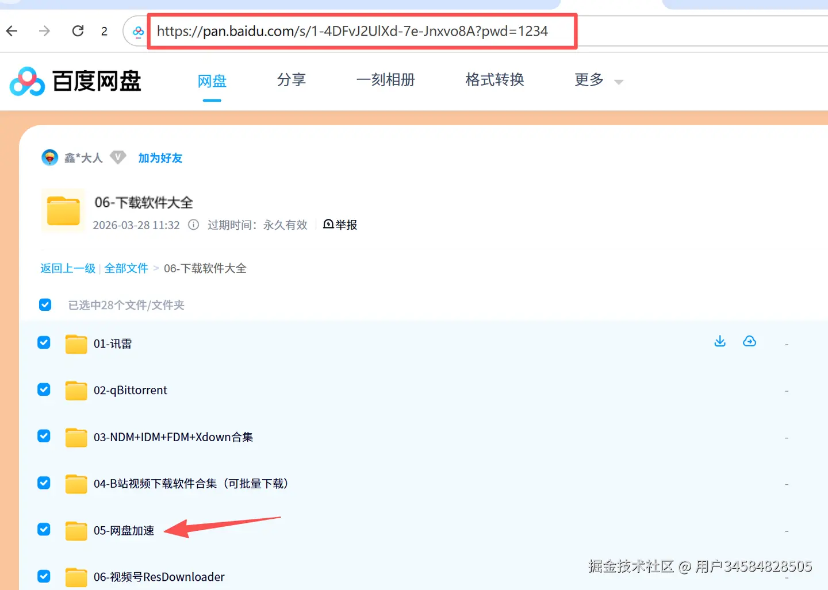
Task: Click the browser back arrow
Action: click(x=11, y=31)
